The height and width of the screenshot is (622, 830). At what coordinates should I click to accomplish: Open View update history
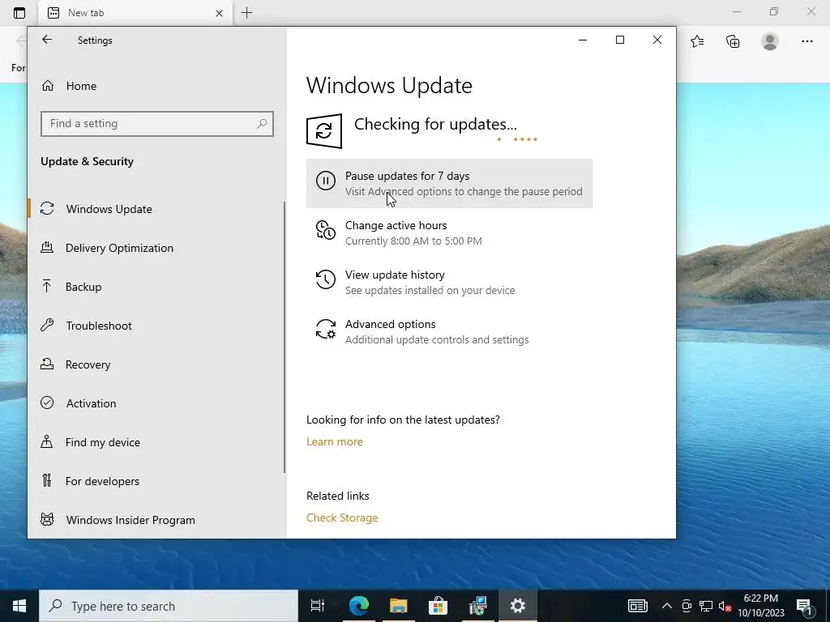coord(449,282)
